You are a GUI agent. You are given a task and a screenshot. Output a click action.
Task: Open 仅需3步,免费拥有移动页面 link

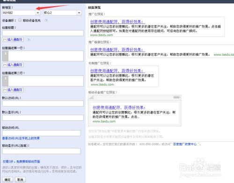coord(22,161)
